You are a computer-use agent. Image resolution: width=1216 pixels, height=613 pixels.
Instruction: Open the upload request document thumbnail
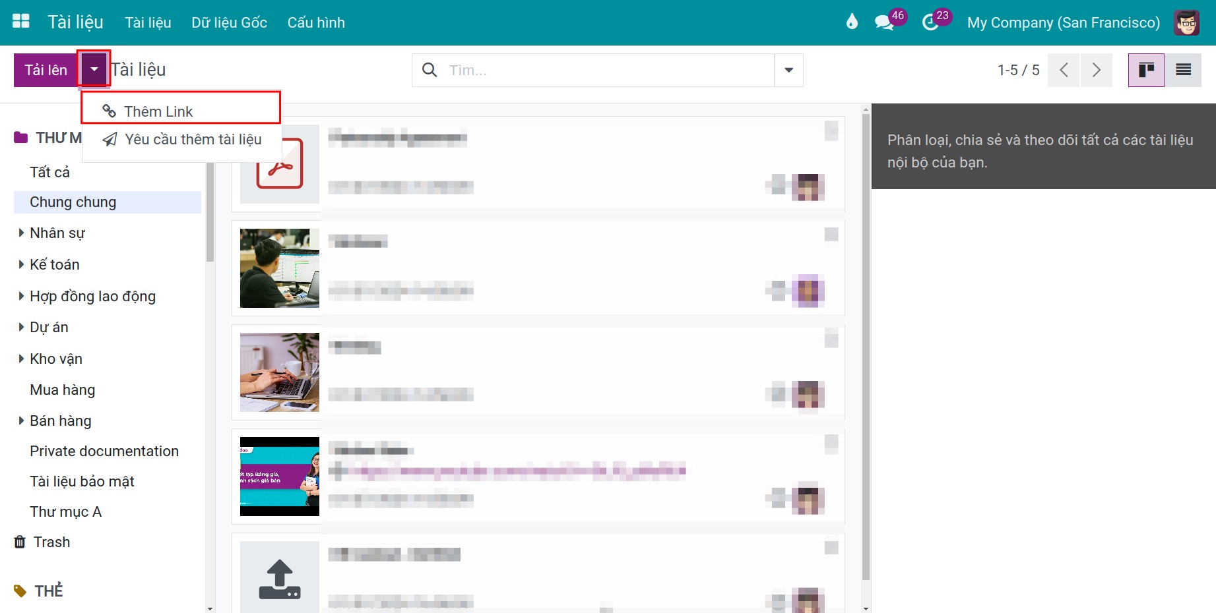click(280, 577)
